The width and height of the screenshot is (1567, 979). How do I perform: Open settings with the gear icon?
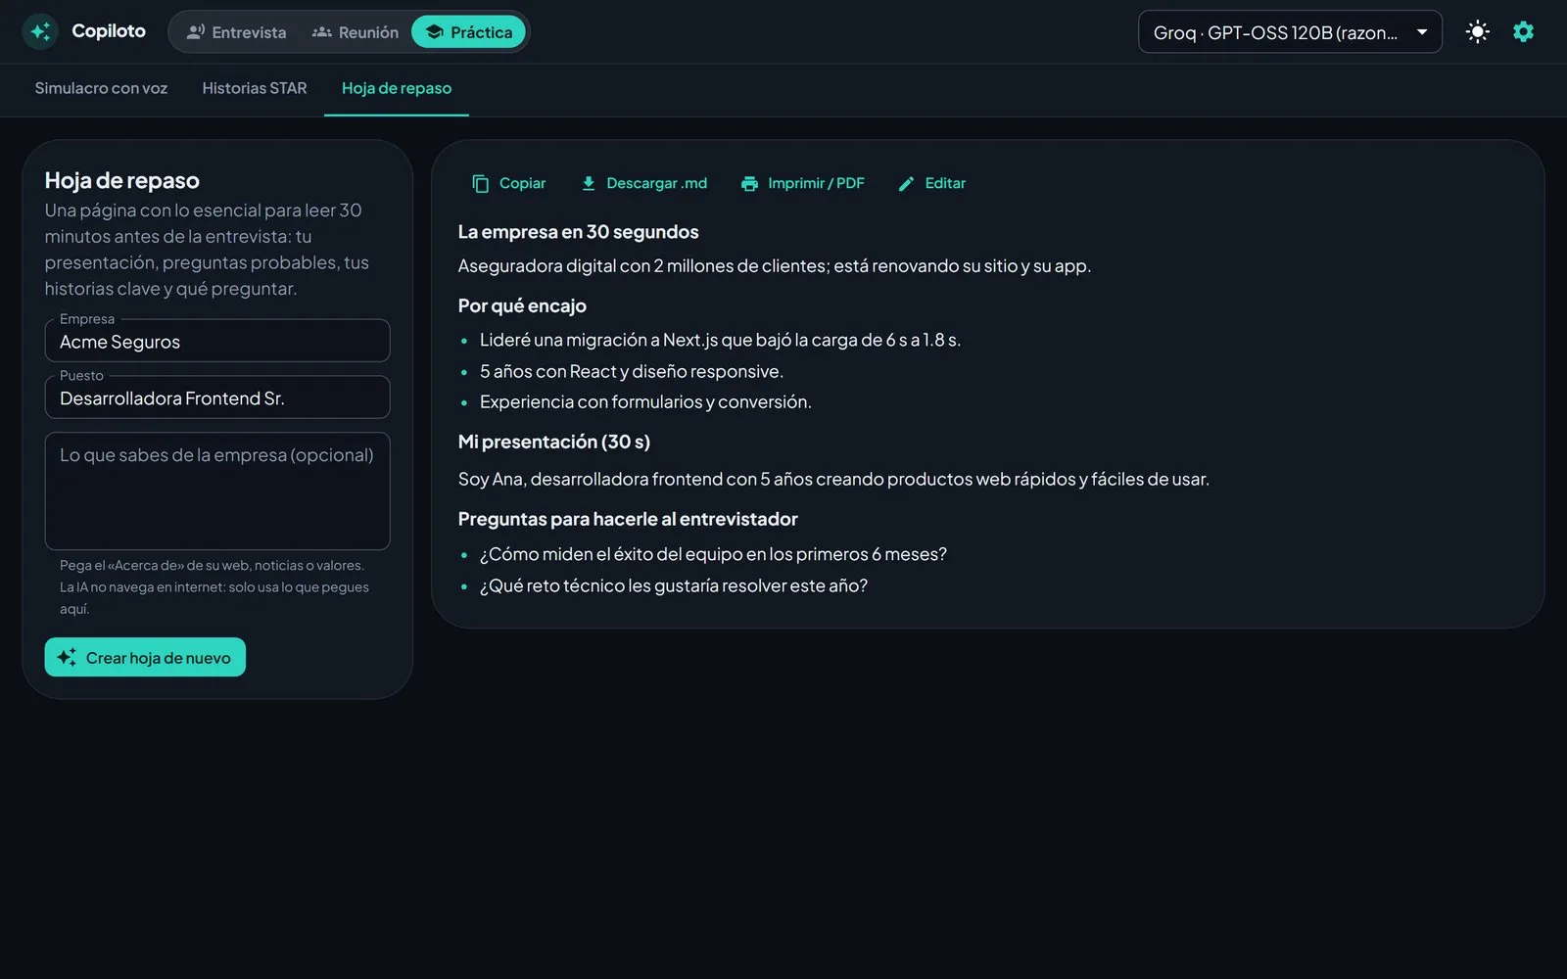click(x=1523, y=31)
